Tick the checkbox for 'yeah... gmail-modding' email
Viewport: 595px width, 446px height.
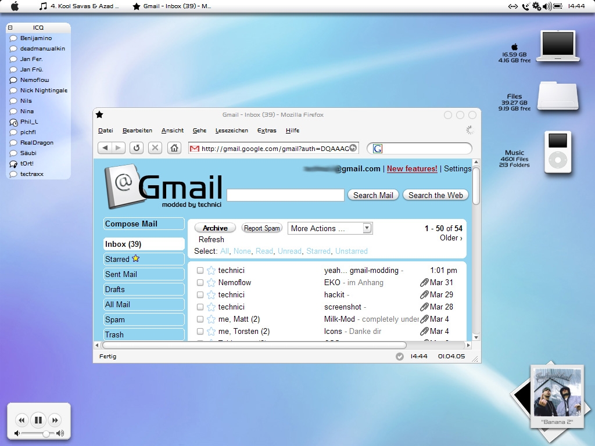[200, 271]
